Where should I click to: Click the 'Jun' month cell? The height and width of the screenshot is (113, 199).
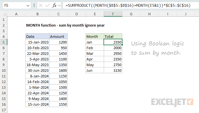pos(95,70)
